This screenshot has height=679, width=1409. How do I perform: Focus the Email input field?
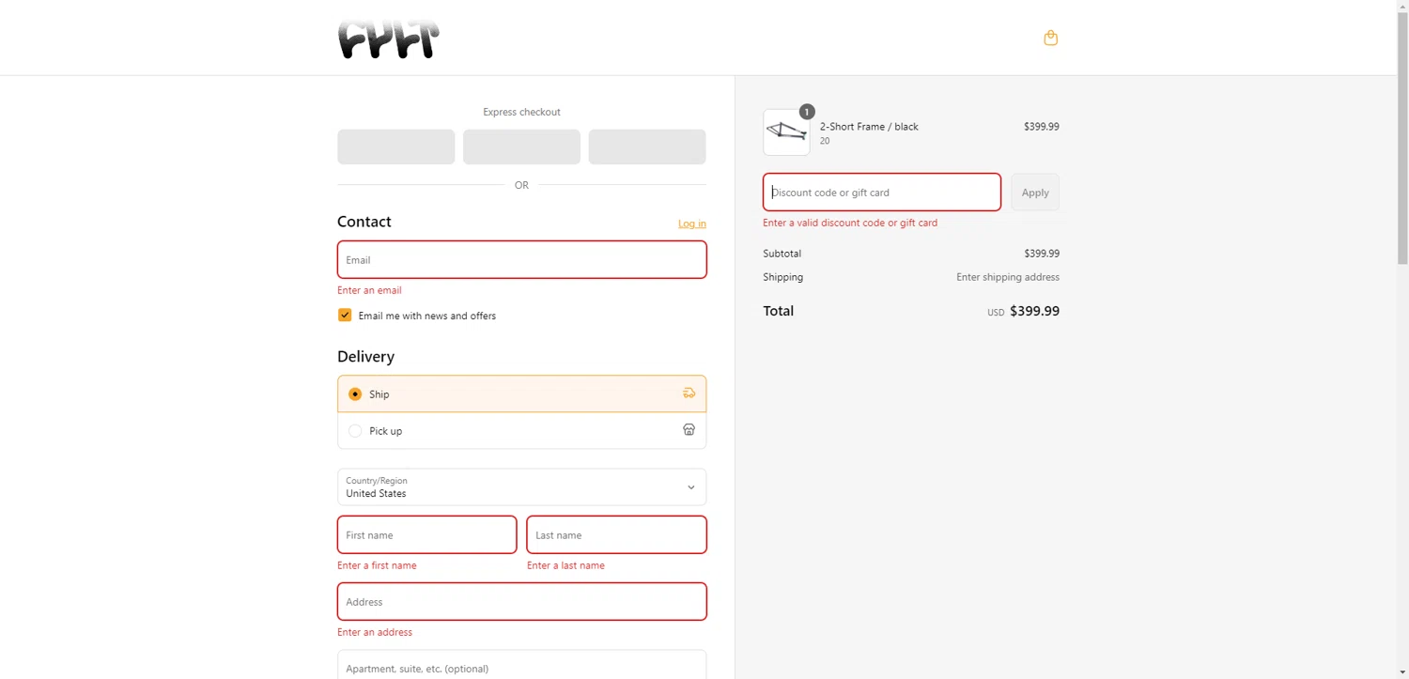[x=521, y=260]
